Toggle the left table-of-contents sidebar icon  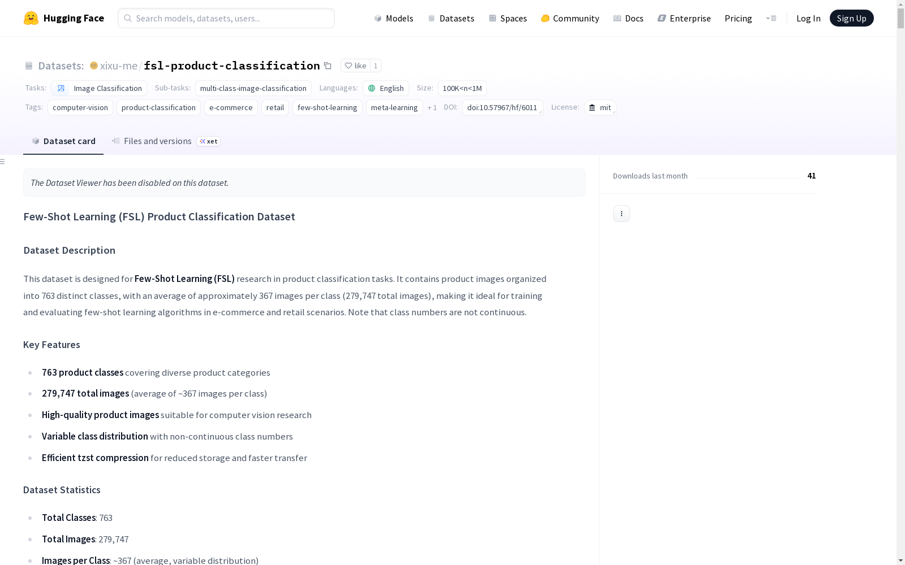3,162
